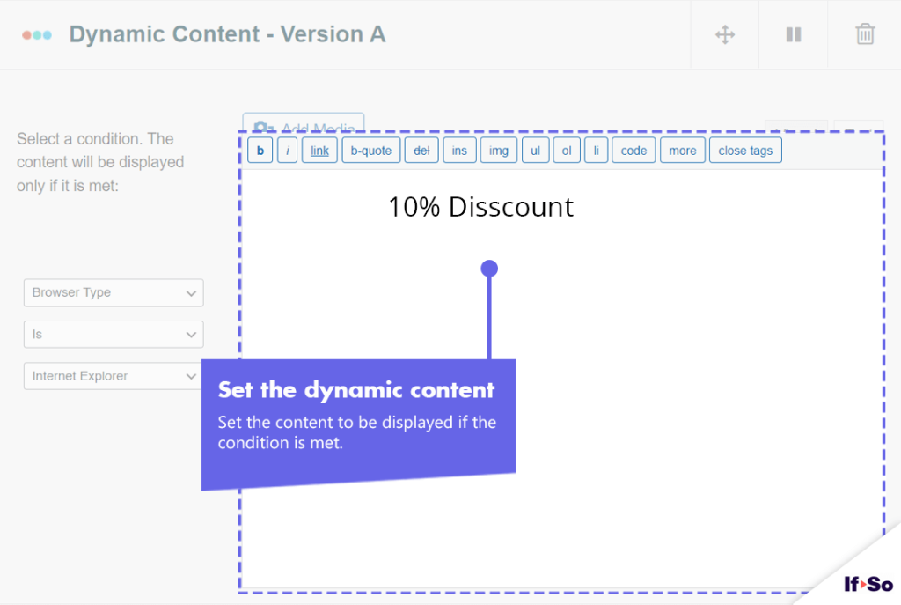The width and height of the screenshot is (901, 605).
Task: Click the li tag button
Action: (x=597, y=151)
